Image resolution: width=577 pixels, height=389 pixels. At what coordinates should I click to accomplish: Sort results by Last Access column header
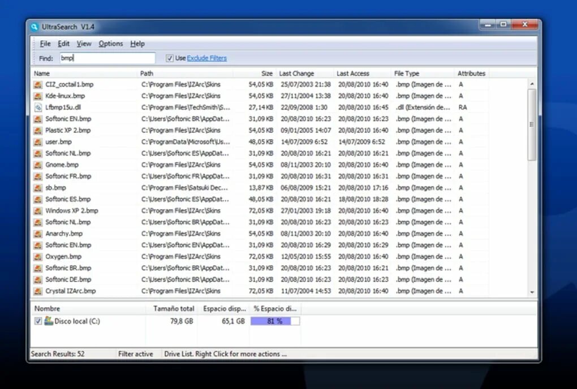point(363,73)
